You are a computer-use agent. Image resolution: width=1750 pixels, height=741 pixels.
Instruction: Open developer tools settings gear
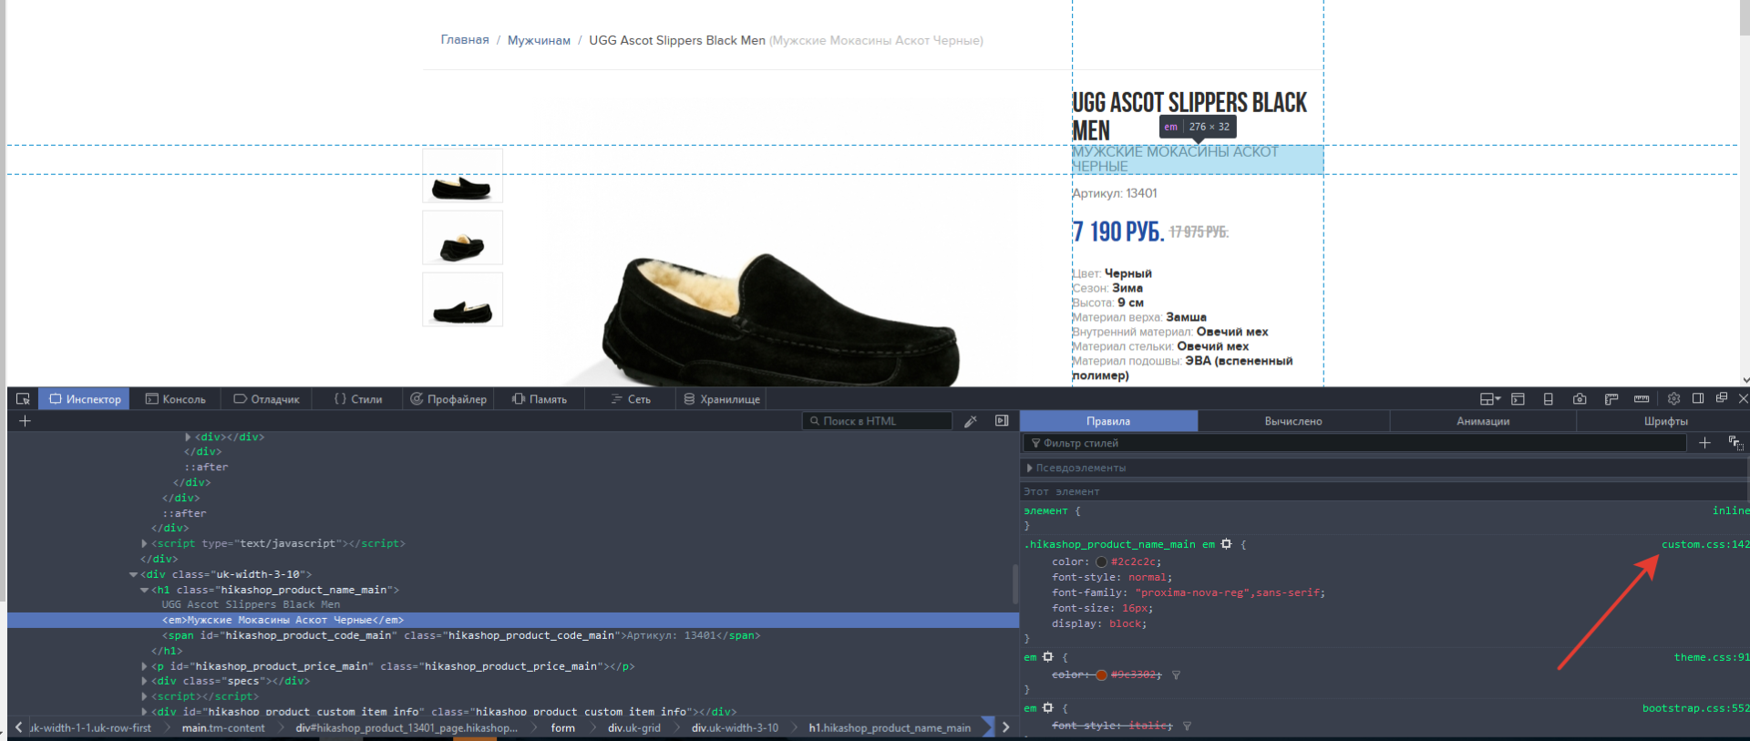(x=1673, y=399)
